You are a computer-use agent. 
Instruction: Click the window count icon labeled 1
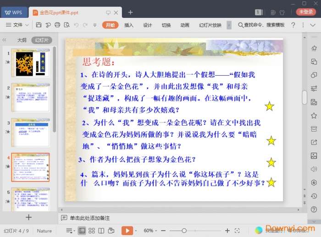[x=258, y=12]
